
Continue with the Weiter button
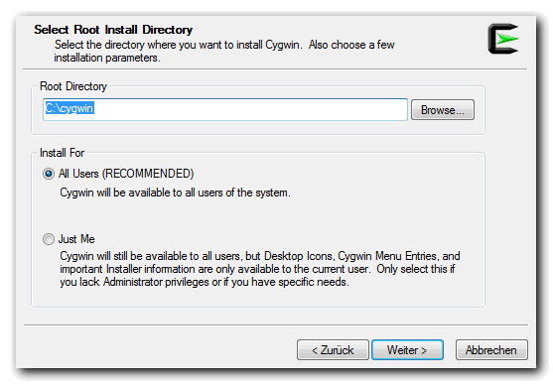407,349
